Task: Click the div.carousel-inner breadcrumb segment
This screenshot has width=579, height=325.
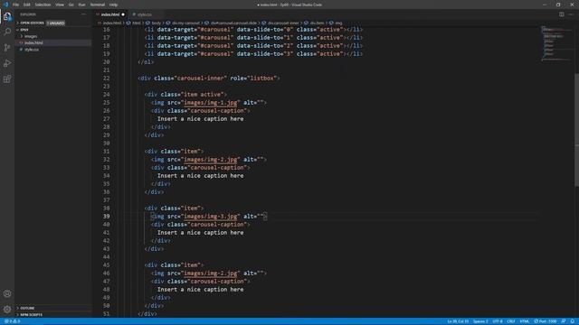Action: [x=283, y=23]
